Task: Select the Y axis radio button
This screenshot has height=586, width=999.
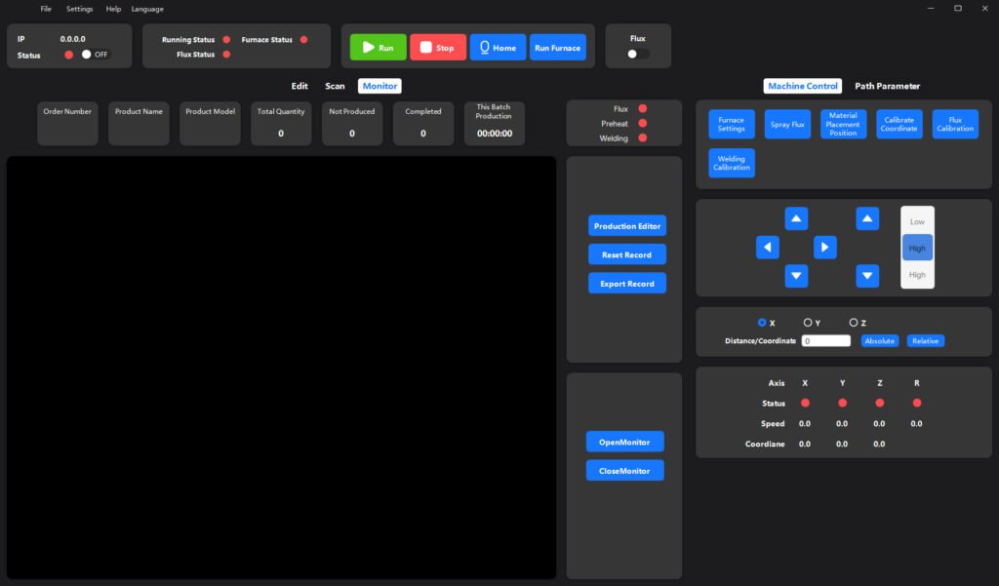Action: coord(808,323)
